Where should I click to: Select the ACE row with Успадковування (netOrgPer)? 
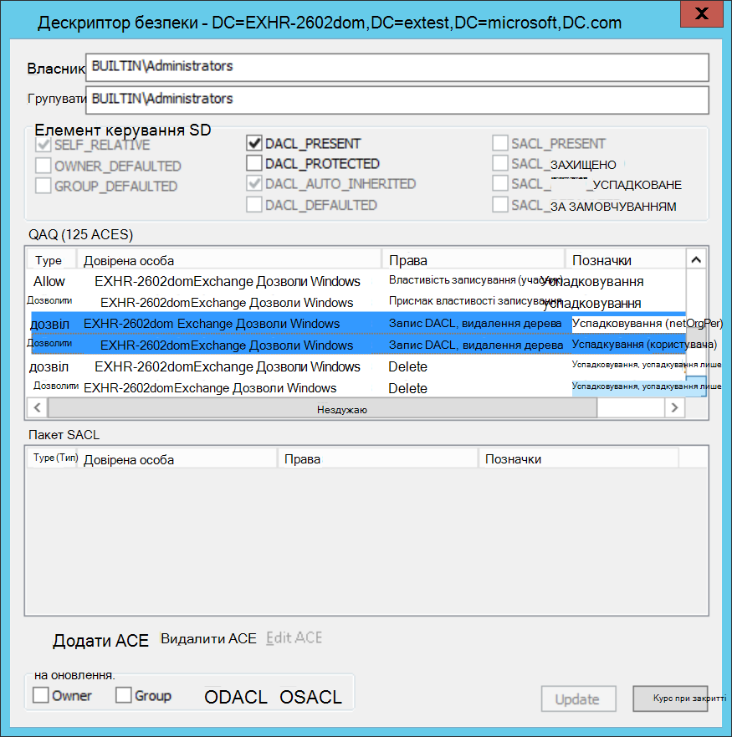pos(356,324)
